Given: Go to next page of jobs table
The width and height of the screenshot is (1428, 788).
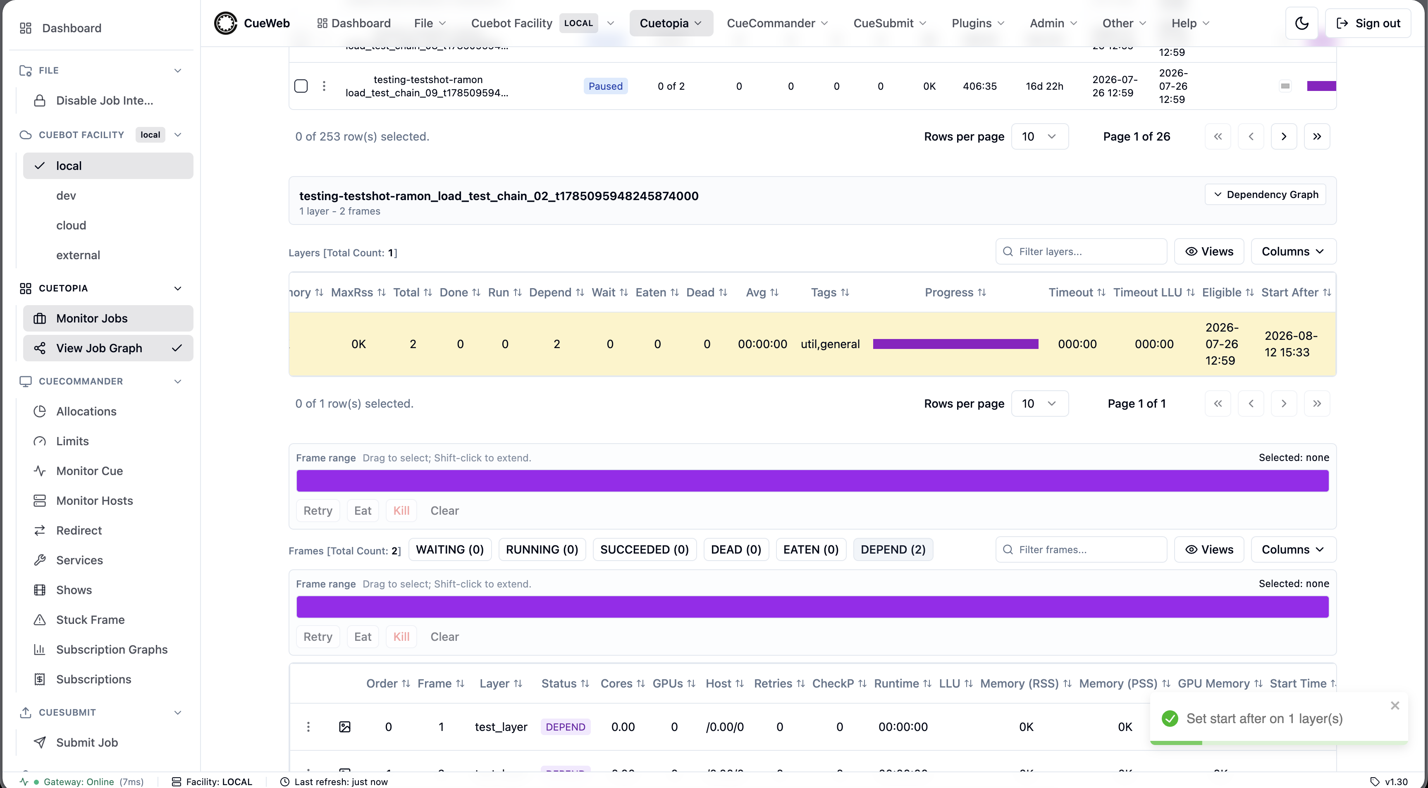Looking at the screenshot, I should point(1284,136).
